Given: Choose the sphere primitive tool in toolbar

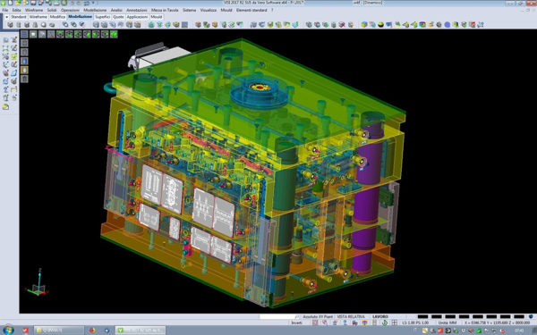Looking at the screenshot, I should pyautogui.click(x=44, y=25).
